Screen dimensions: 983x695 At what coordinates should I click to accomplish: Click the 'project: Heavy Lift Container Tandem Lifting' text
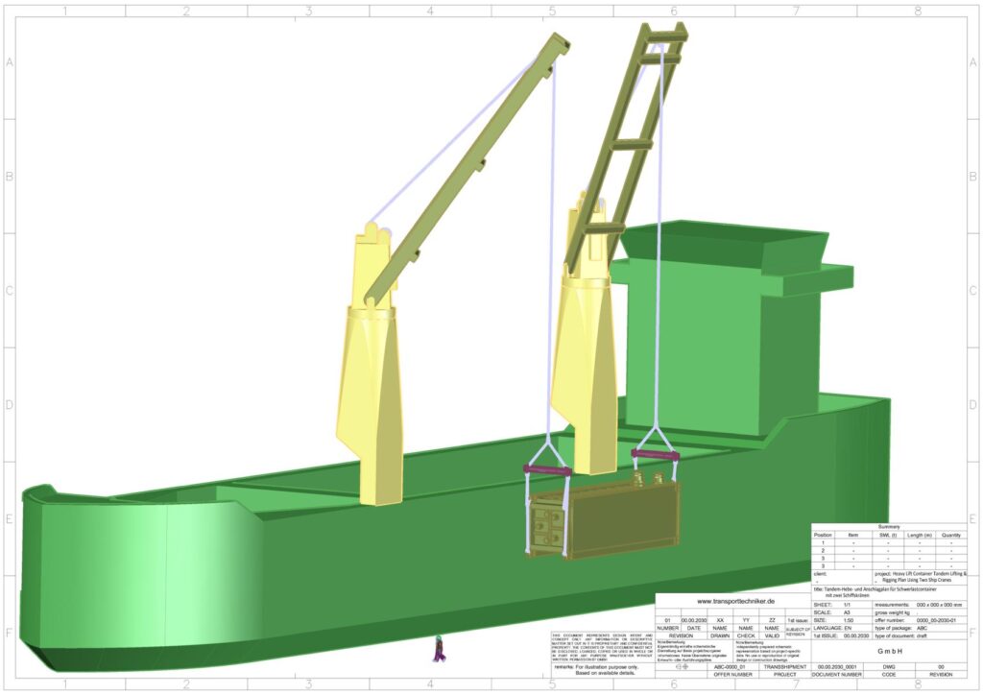pos(921,574)
